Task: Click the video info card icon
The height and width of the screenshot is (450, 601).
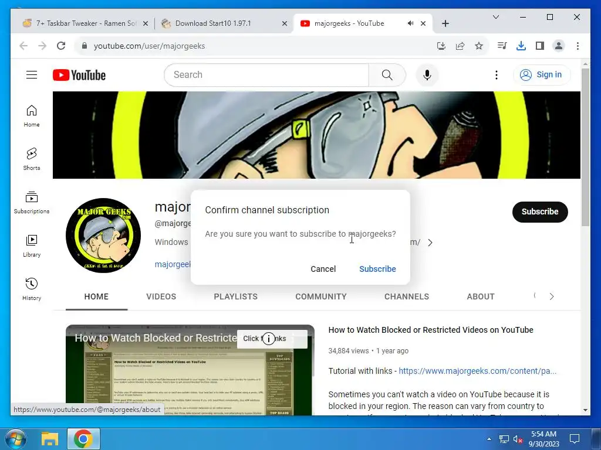Action: click(x=269, y=338)
